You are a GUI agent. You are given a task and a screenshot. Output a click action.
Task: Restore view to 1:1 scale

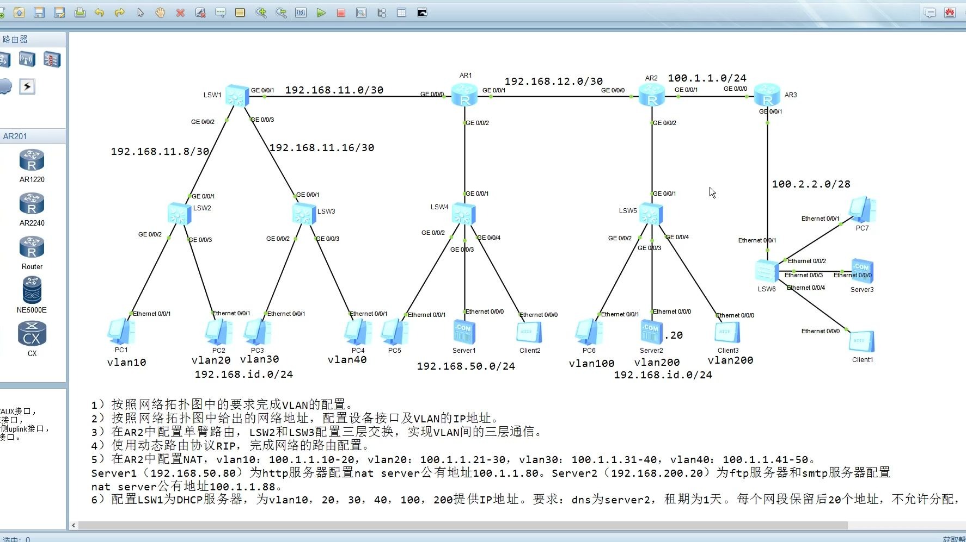[x=301, y=13]
